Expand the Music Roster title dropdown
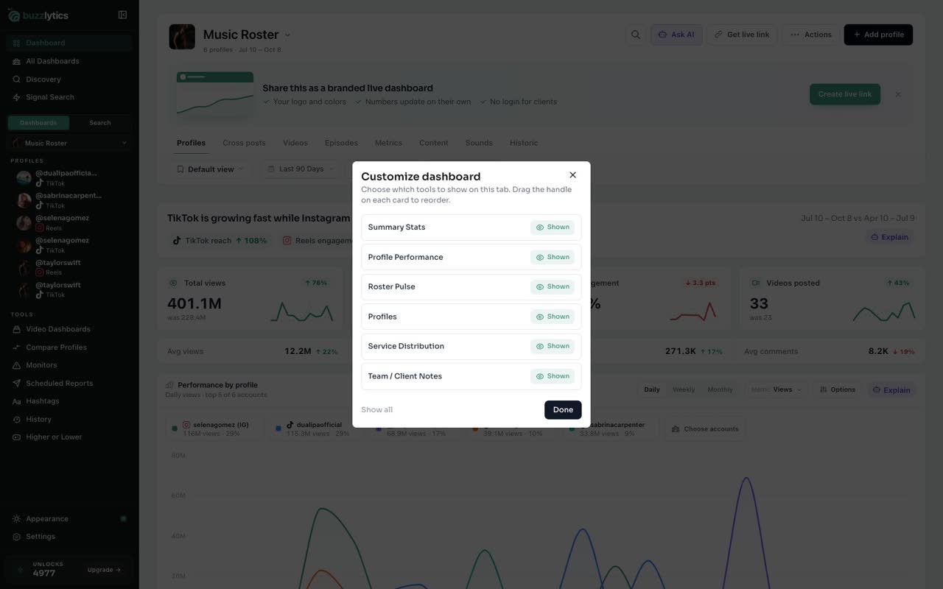943x589 pixels. 287,35
